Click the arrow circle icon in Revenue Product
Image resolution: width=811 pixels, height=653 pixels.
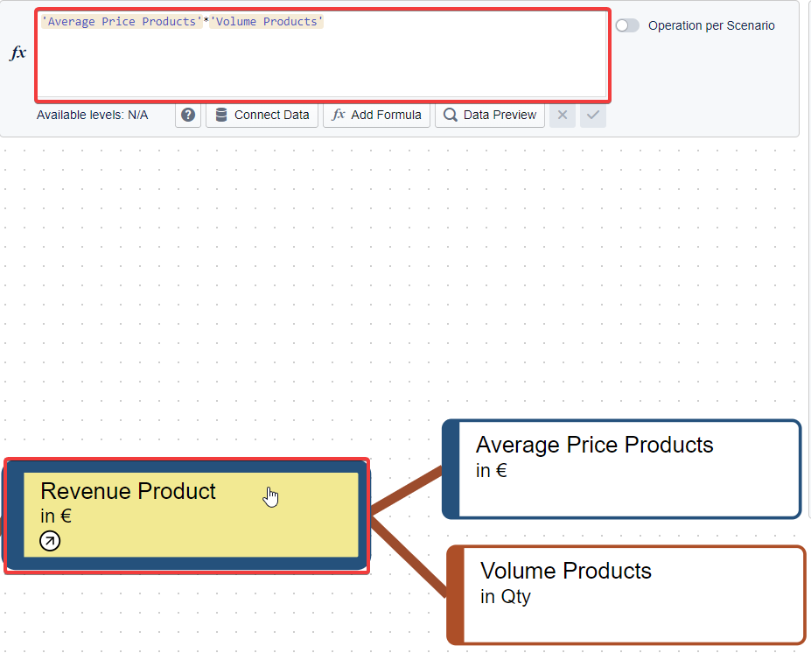51,542
